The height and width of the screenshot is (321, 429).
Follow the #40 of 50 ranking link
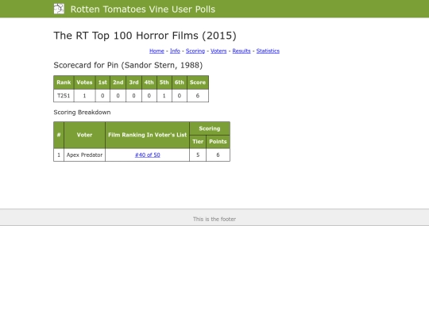pos(148,155)
